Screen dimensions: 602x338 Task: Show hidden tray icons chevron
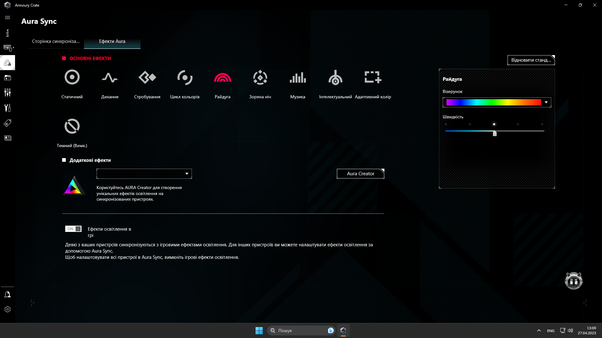point(539,330)
